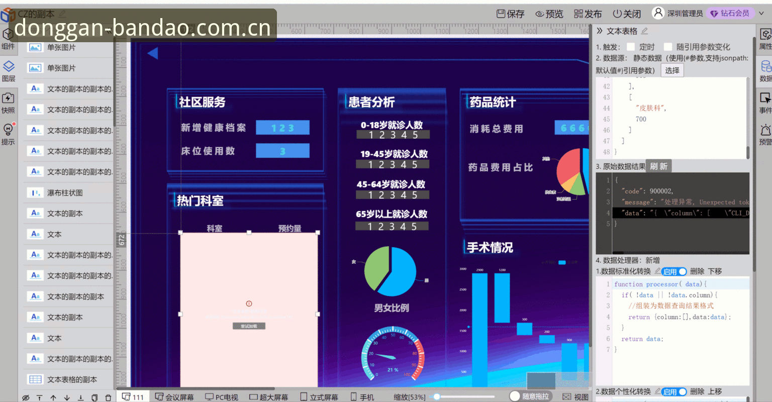The image size is (772, 402).
Task: Click the edit pencil beside CZ的副本 title
Action: [62, 14]
